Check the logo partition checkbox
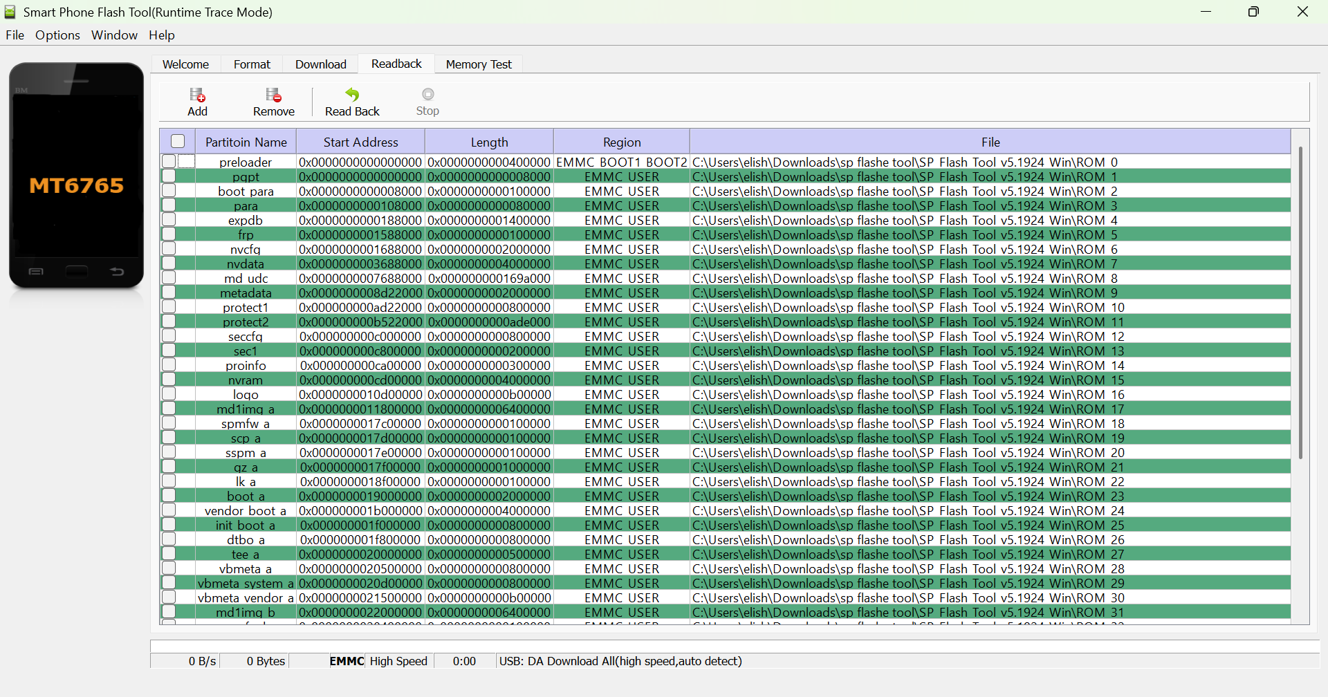Image resolution: width=1328 pixels, height=697 pixels. [x=168, y=393]
